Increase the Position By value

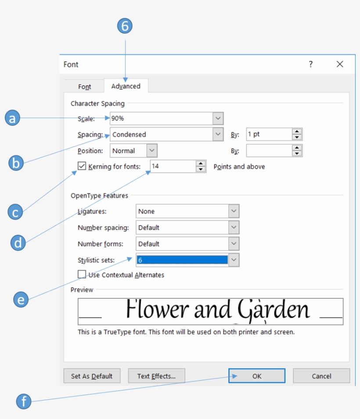[297, 148]
